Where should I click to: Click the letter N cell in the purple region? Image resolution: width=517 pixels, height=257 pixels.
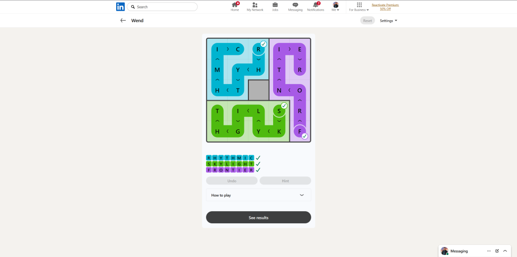279,90
